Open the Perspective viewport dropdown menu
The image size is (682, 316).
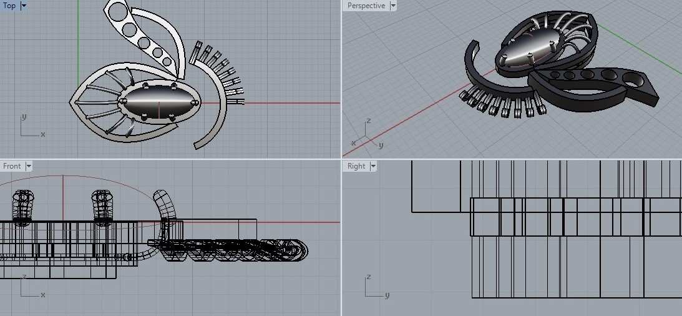pos(393,6)
